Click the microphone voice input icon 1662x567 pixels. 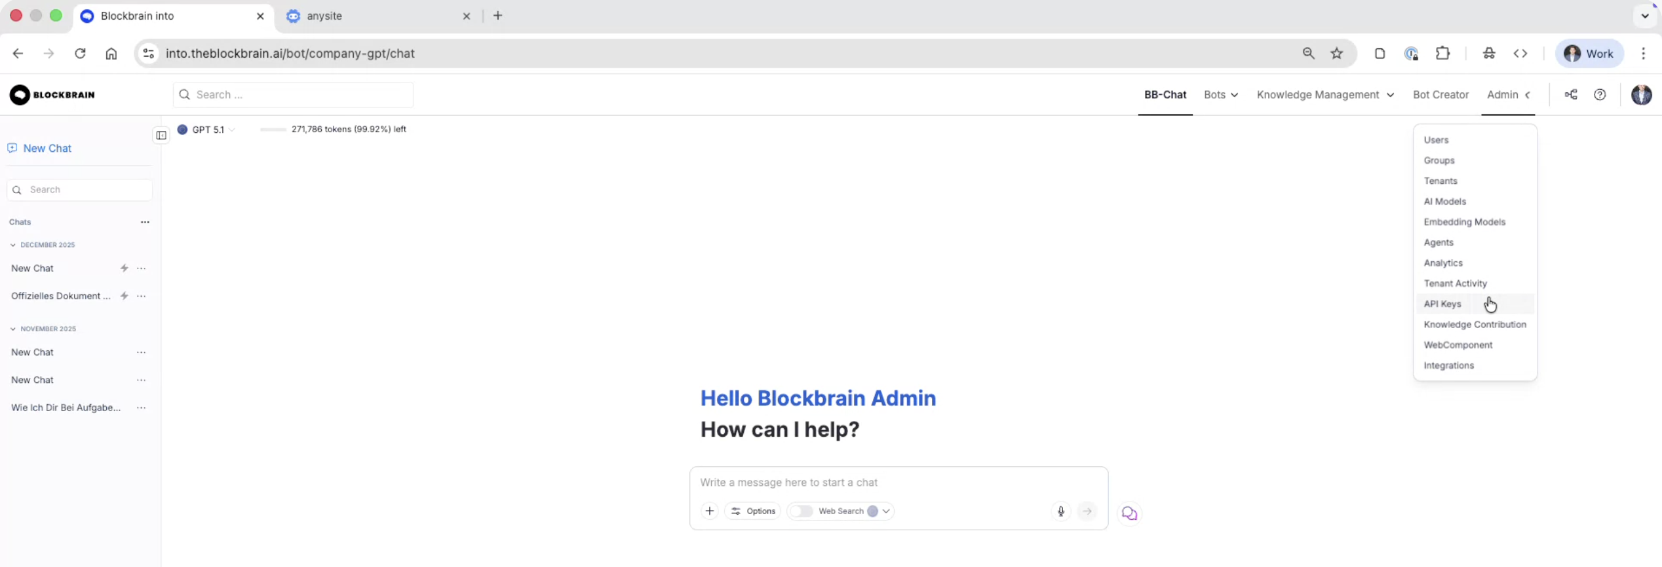pyautogui.click(x=1060, y=511)
